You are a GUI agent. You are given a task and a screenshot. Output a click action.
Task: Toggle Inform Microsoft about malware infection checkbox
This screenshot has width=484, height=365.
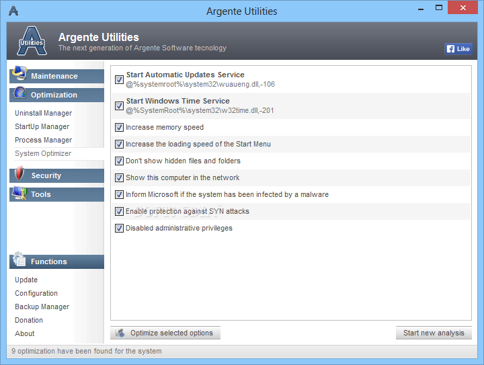[x=119, y=195]
